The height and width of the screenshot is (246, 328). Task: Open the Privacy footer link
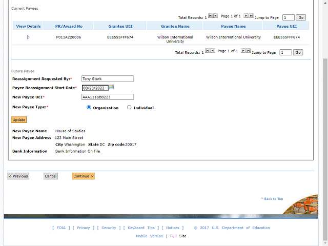click(x=83, y=228)
